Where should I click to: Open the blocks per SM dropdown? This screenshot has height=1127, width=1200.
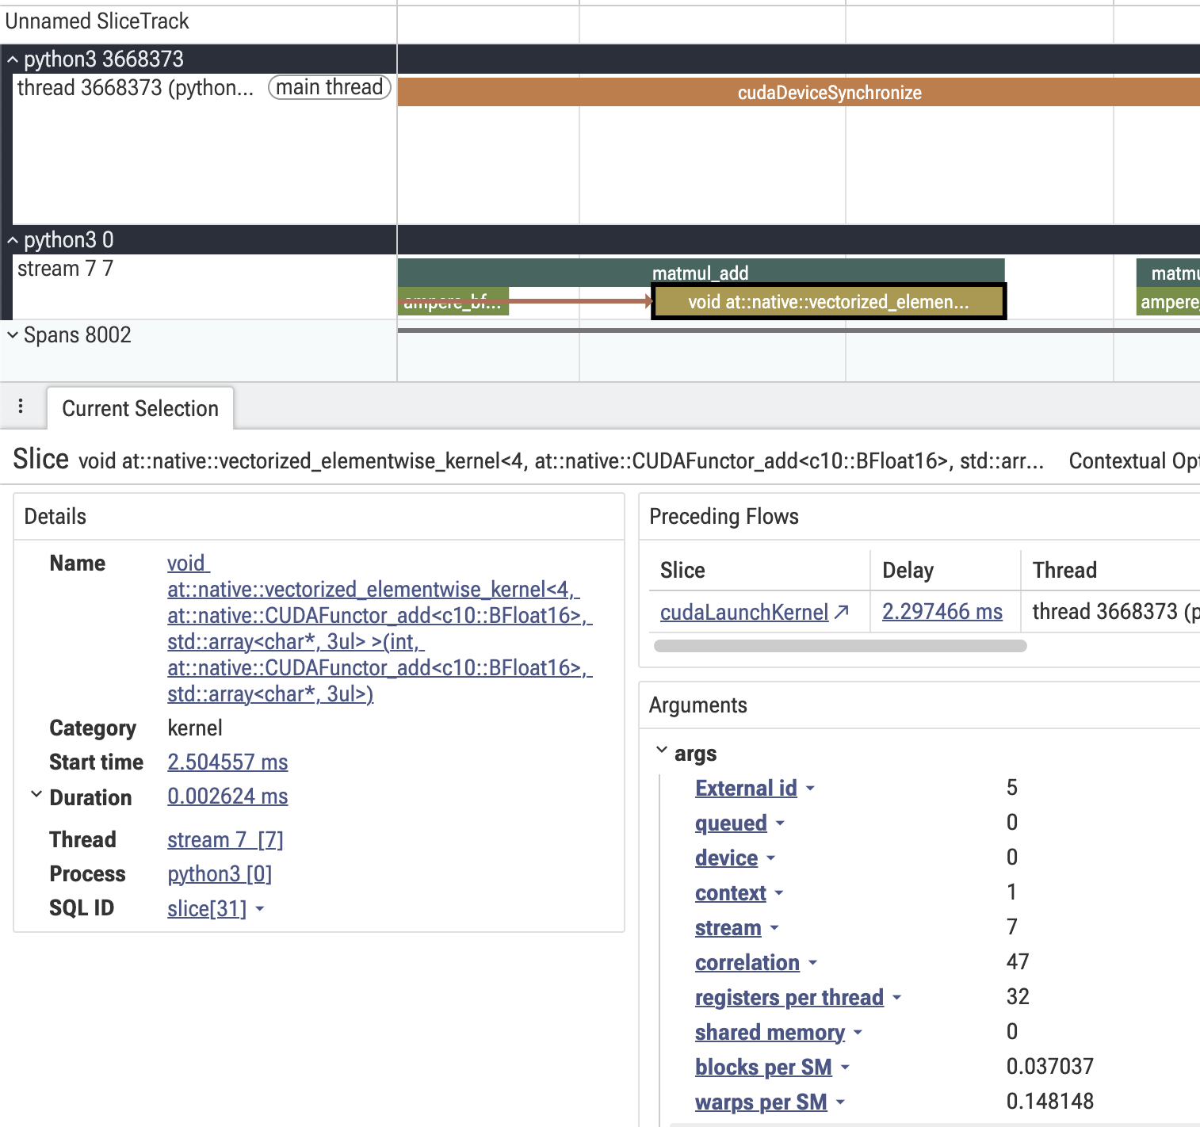(845, 1068)
